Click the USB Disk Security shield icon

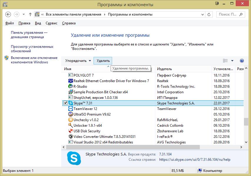coord(70,131)
